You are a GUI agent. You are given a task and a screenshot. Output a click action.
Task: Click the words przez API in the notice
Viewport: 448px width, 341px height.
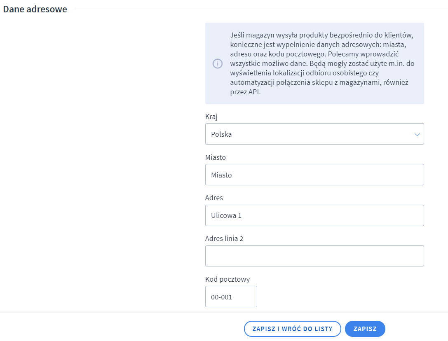click(246, 92)
